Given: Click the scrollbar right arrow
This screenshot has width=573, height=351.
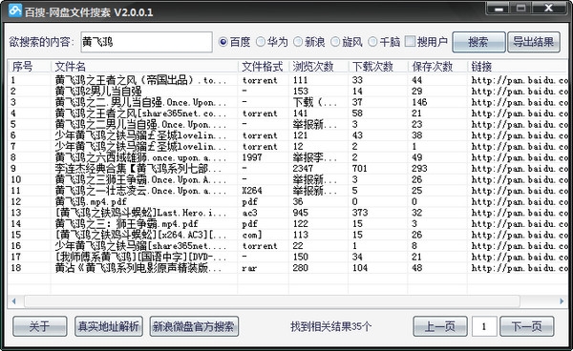Looking at the screenshot, I should tap(562, 301).
